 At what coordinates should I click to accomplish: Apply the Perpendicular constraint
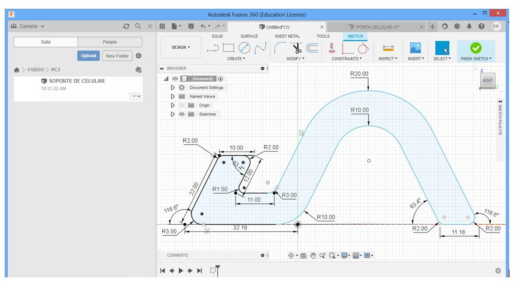click(348, 48)
